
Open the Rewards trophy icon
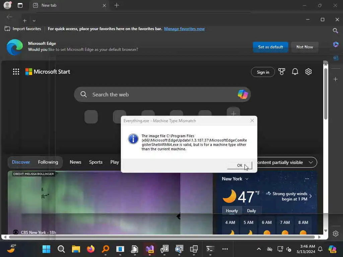pyautogui.click(x=281, y=72)
